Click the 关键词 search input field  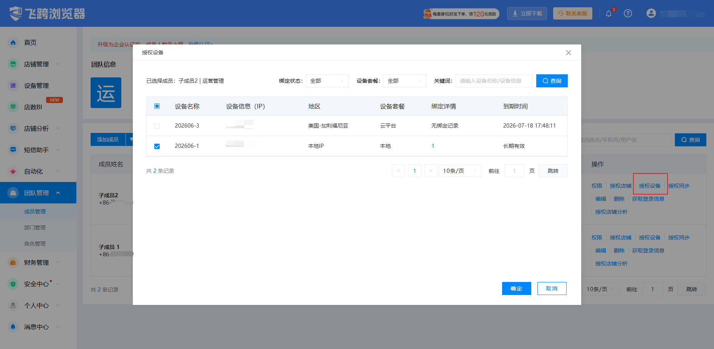tap(494, 81)
